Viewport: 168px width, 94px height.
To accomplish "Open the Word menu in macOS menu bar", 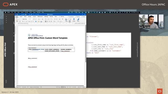I will pos(9,12).
